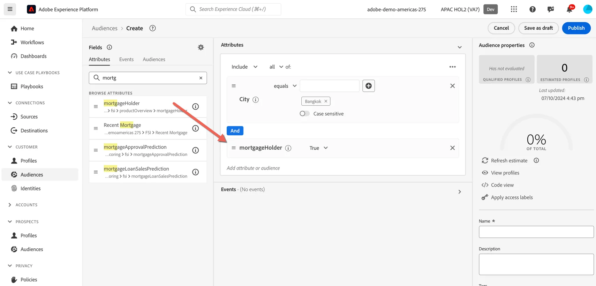Remove the mortgageHolder rule
This screenshot has height=286, width=596.
coord(452,148)
